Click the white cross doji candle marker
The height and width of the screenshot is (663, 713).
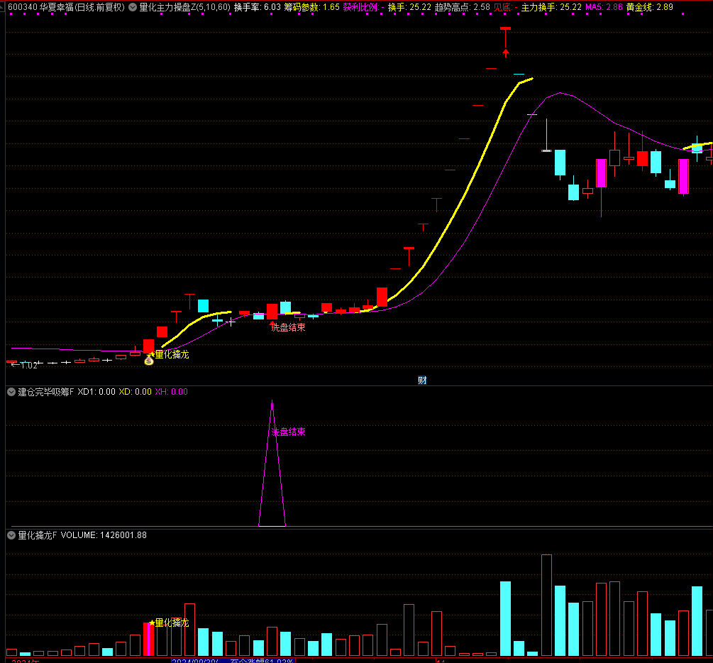(231, 322)
